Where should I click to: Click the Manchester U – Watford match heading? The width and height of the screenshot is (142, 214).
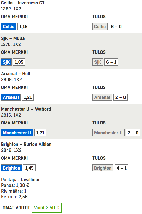pos(26,109)
